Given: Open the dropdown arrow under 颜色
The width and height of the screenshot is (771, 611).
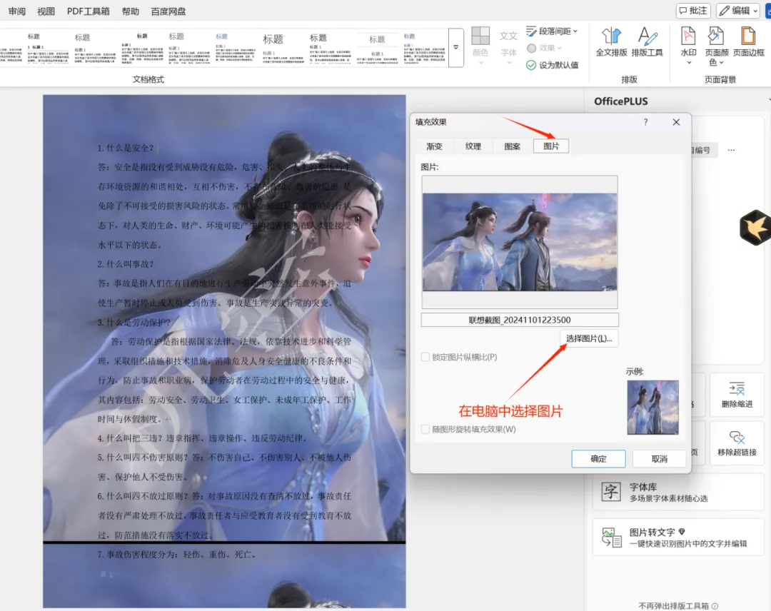Looking at the screenshot, I should (x=480, y=63).
